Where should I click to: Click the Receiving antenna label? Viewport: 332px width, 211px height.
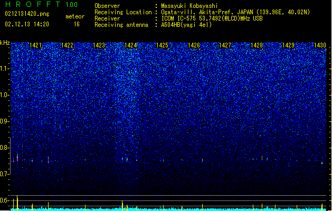tap(121, 25)
